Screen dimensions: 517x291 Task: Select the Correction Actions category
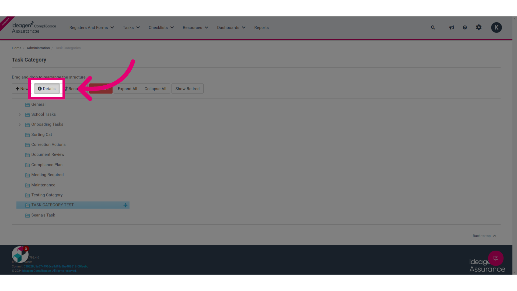(x=48, y=145)
